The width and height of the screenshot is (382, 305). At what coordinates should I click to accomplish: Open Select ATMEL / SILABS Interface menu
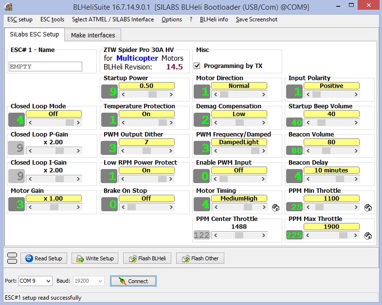click(x=113, y=19)
